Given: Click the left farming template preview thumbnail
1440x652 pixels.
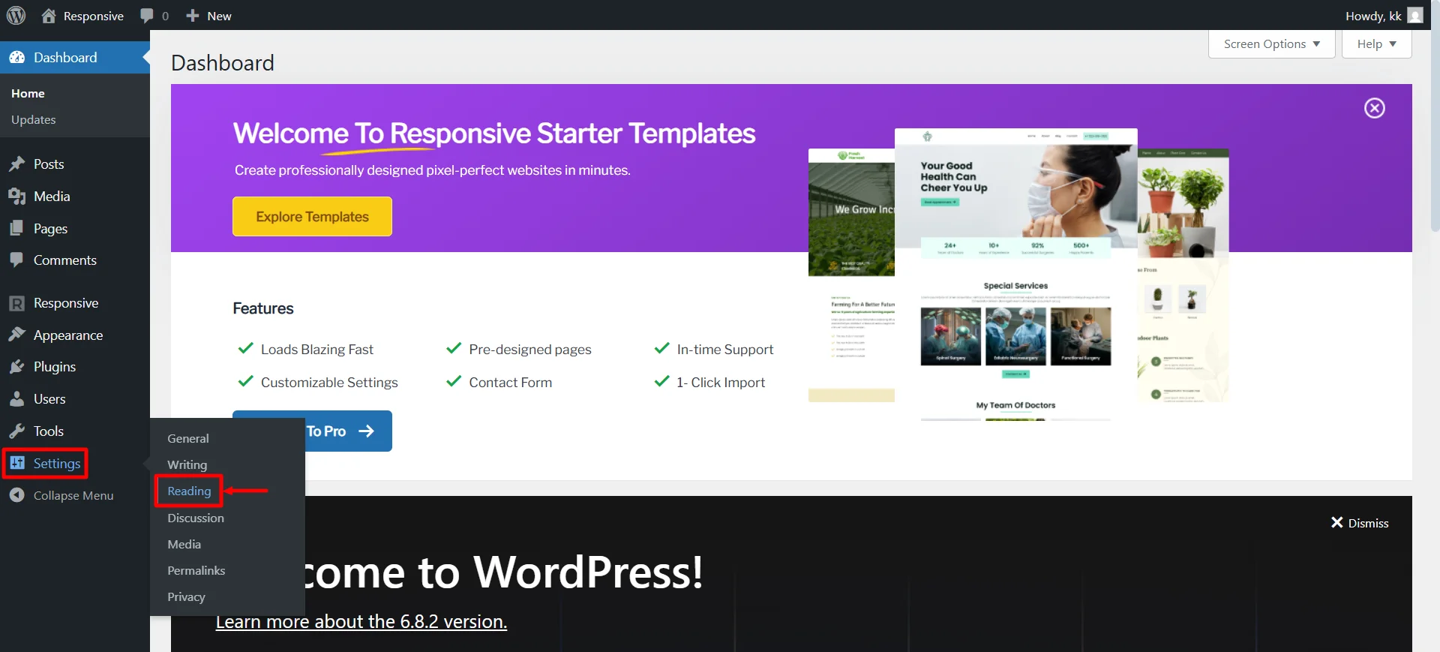Looking at the screenshot, I should 851,275.
